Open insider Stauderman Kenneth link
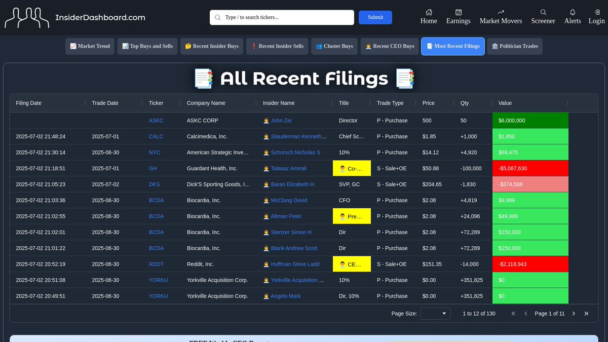Viewport: 608px width, 342px height. pos(299,137)
